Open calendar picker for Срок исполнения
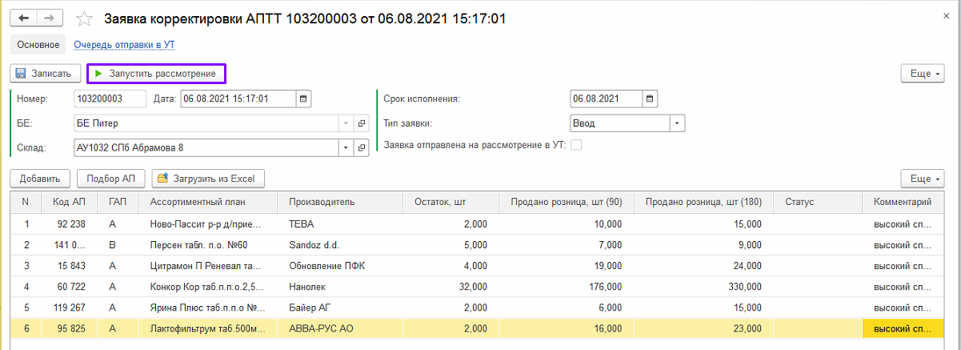Image resolution: width=961 pixels, height=350 pixels. [x=650, y=99]
